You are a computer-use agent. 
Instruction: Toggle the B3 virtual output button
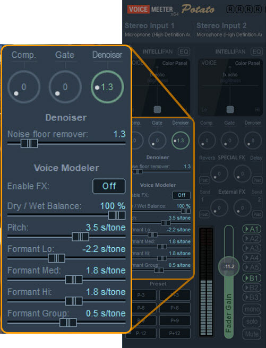(252, 297)
